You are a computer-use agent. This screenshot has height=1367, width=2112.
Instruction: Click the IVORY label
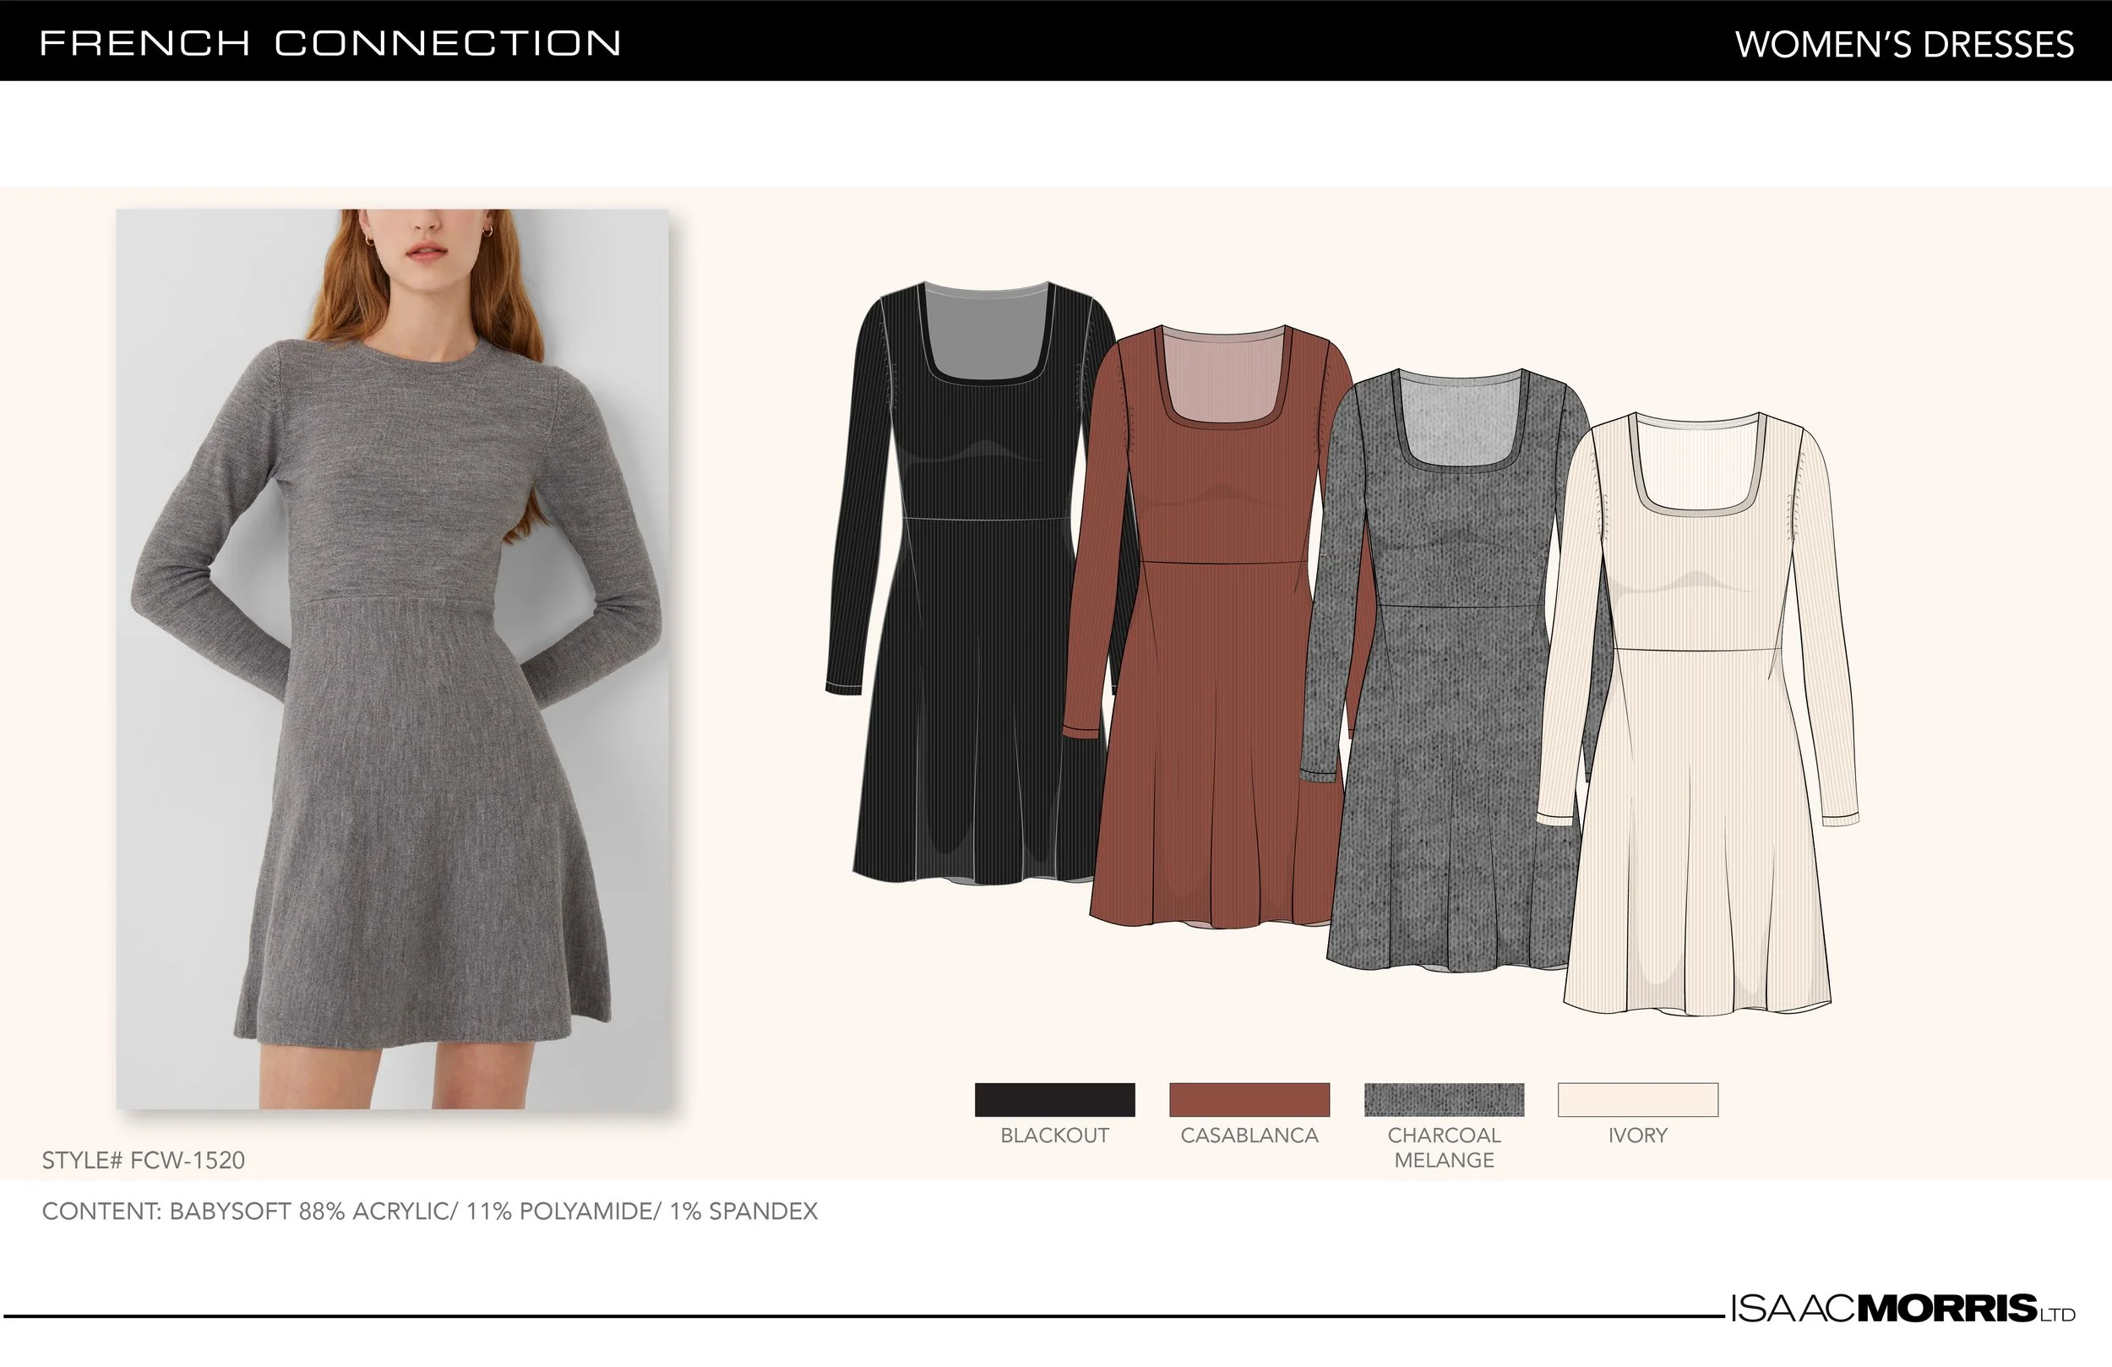click(1638, 1136)
